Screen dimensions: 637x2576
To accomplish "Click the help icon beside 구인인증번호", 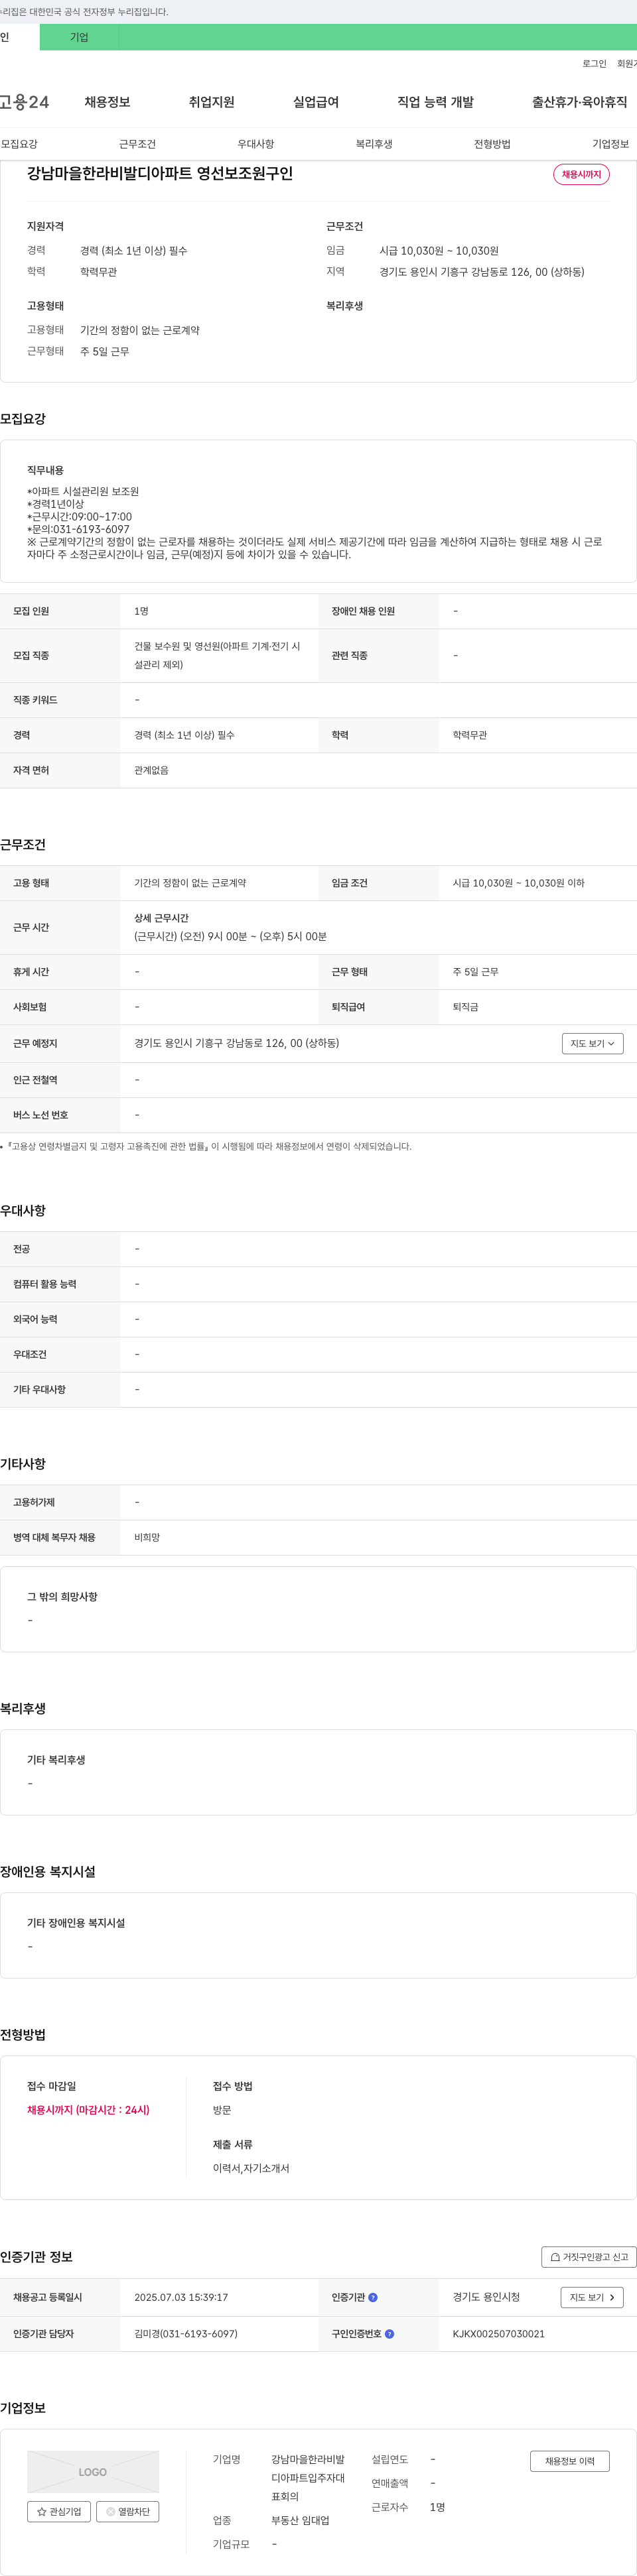I will coord(389,2334).
